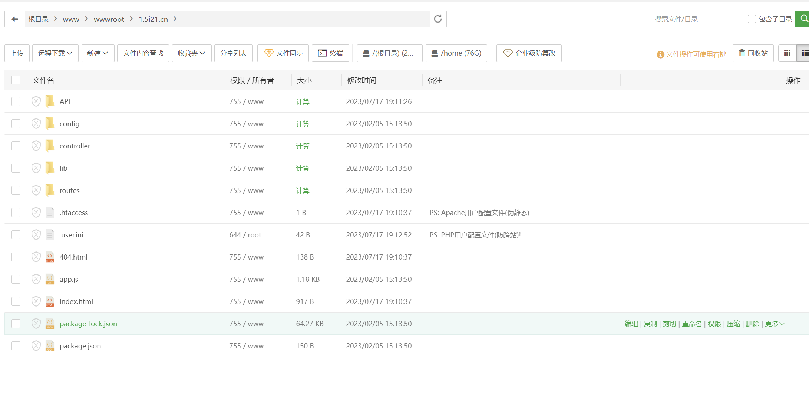Expand chevron after 1.5i21.cn in path

point(175,19)
